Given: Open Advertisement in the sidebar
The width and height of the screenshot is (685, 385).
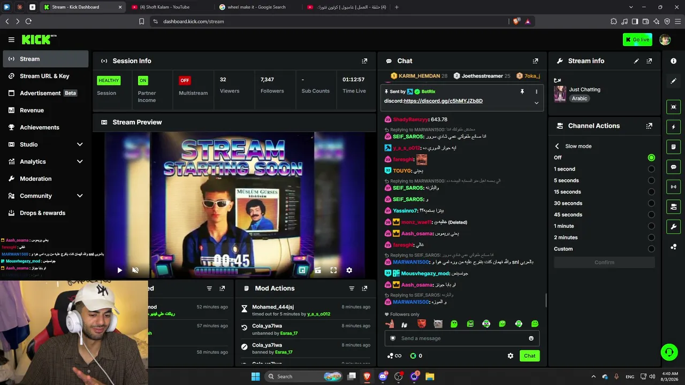Looking at the screenshot, I should coord(45,93).
